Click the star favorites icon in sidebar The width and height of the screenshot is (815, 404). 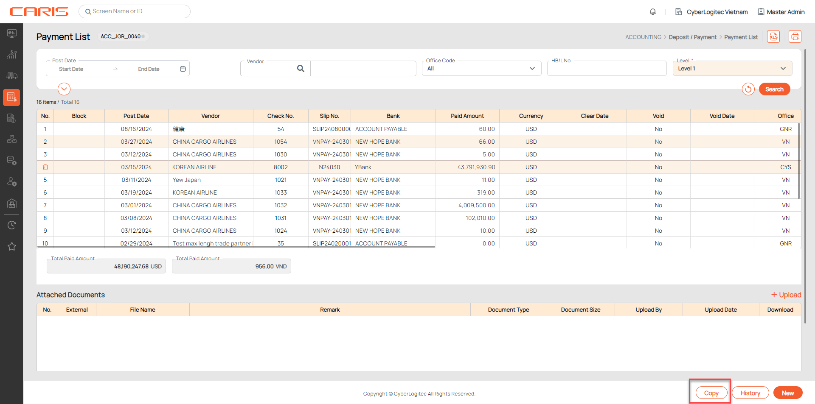click(12, 246)
